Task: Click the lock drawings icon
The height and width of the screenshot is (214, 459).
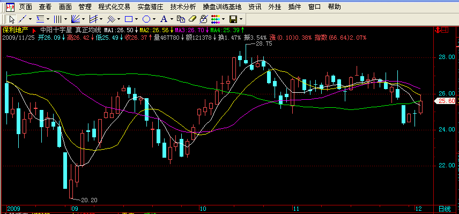Action: 203,20
